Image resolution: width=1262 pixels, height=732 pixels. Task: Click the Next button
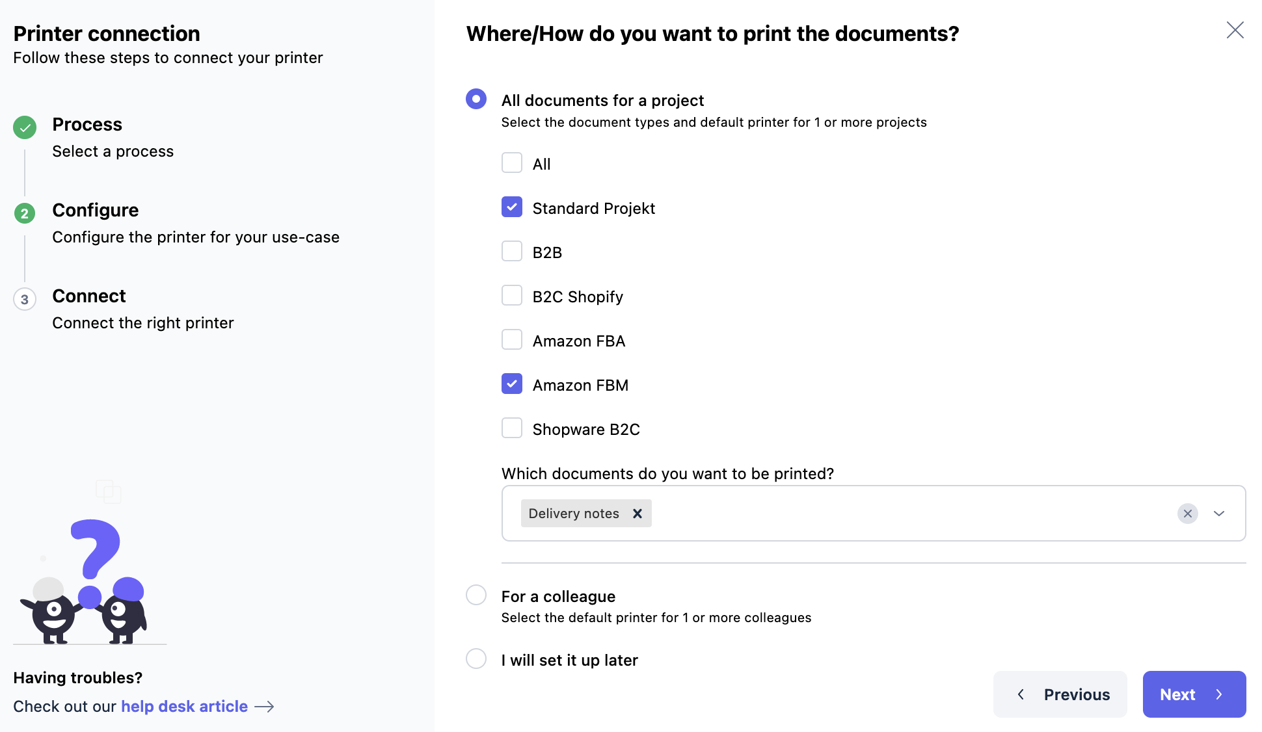[x=1194, y=694]
